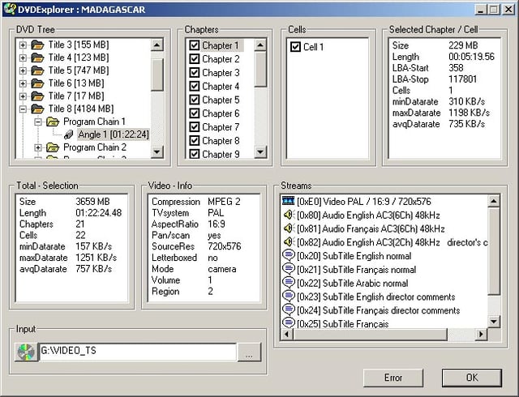Click the Title 7 folder icon
Viewport: 519px width, 397px height.
point(37,96)
